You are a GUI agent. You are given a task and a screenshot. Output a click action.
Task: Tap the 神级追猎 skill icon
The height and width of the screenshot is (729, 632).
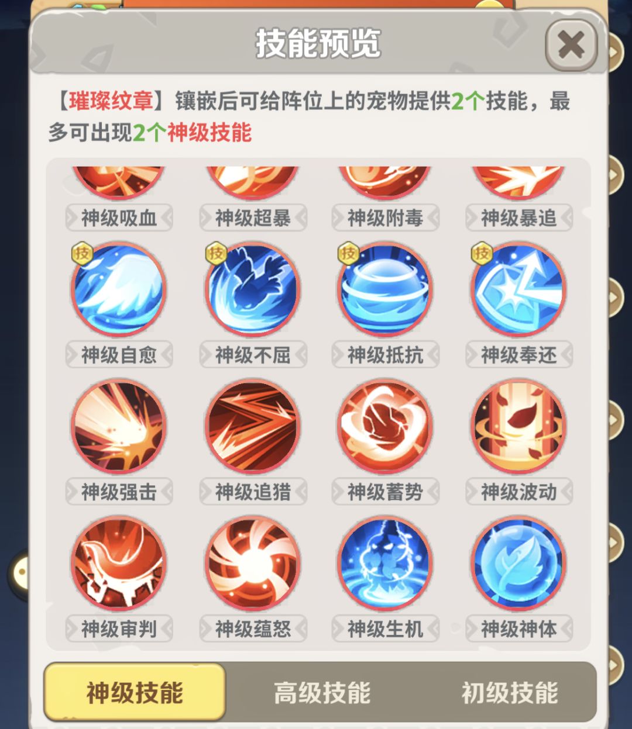coord(253,427)
